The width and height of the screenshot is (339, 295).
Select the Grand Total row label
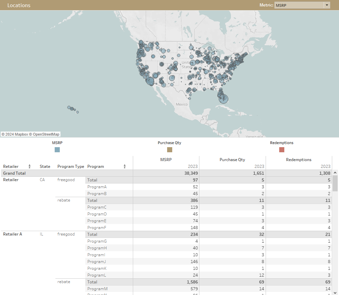(14, 173)
